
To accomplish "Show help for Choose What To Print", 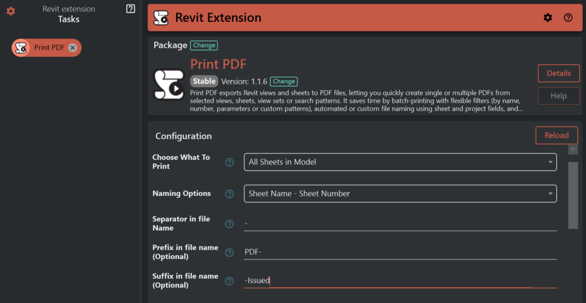I will pyautogui.click(x=229, y=162).
